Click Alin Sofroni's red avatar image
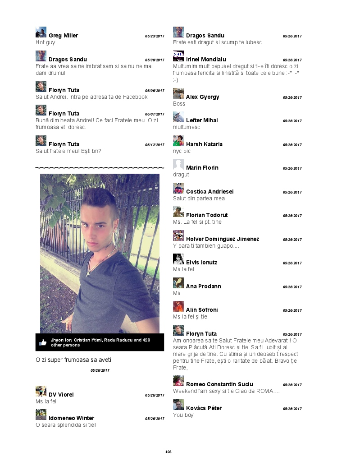337x462 pixels. click(x=178, y=306)
